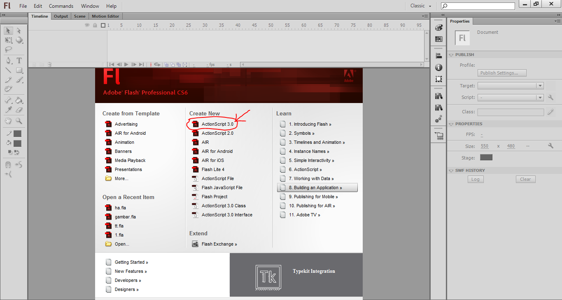Image resolution: width=562 pixels, height=300 pixels.
Task: Click the Stage color swatch
Action: point(486,157)
